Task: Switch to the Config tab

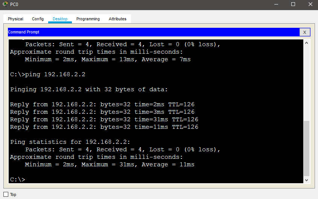Action: pyautogui.click(x=38, y=19)
